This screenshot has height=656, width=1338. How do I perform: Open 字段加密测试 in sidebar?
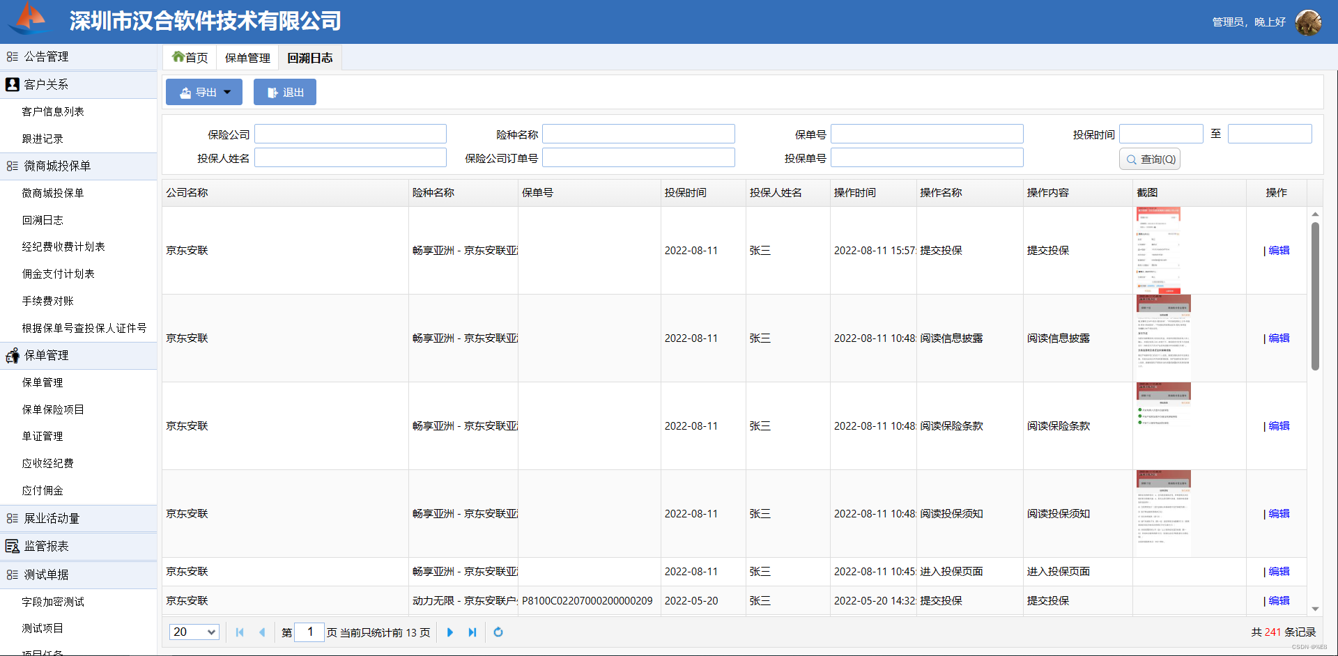(x=53, y=602)
